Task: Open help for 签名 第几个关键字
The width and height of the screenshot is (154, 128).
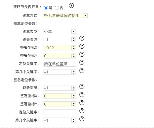Action: point(82,119)
